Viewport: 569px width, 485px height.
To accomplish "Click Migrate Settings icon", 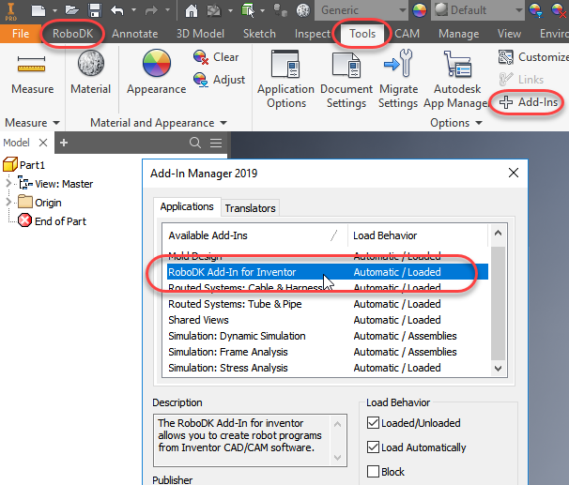I will click(398, 67).
